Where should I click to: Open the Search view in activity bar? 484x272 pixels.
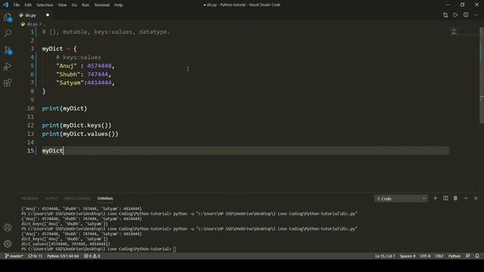[8, 33]
